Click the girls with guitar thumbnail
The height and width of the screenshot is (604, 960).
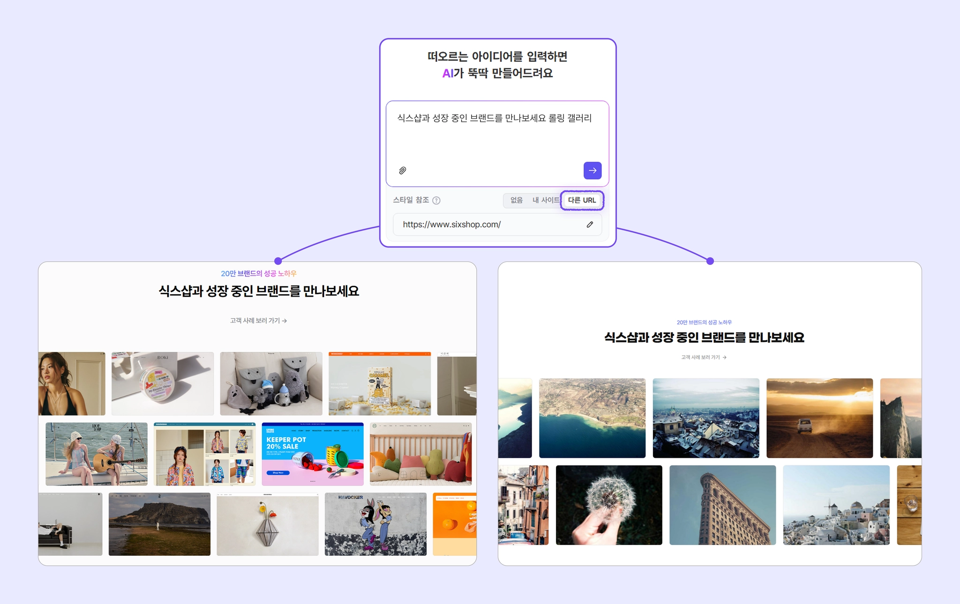[96, 454]
